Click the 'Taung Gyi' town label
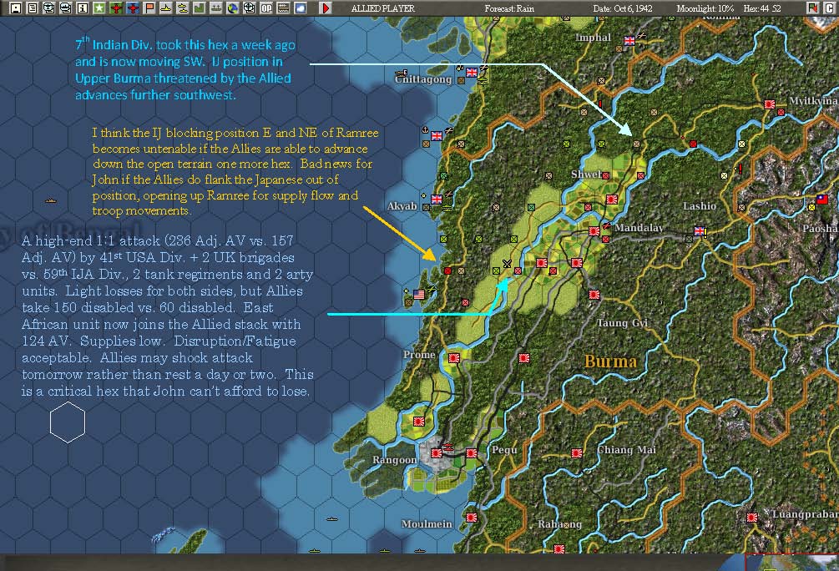The width and height of the screenshot is (839, 571). tap(622, 323)
